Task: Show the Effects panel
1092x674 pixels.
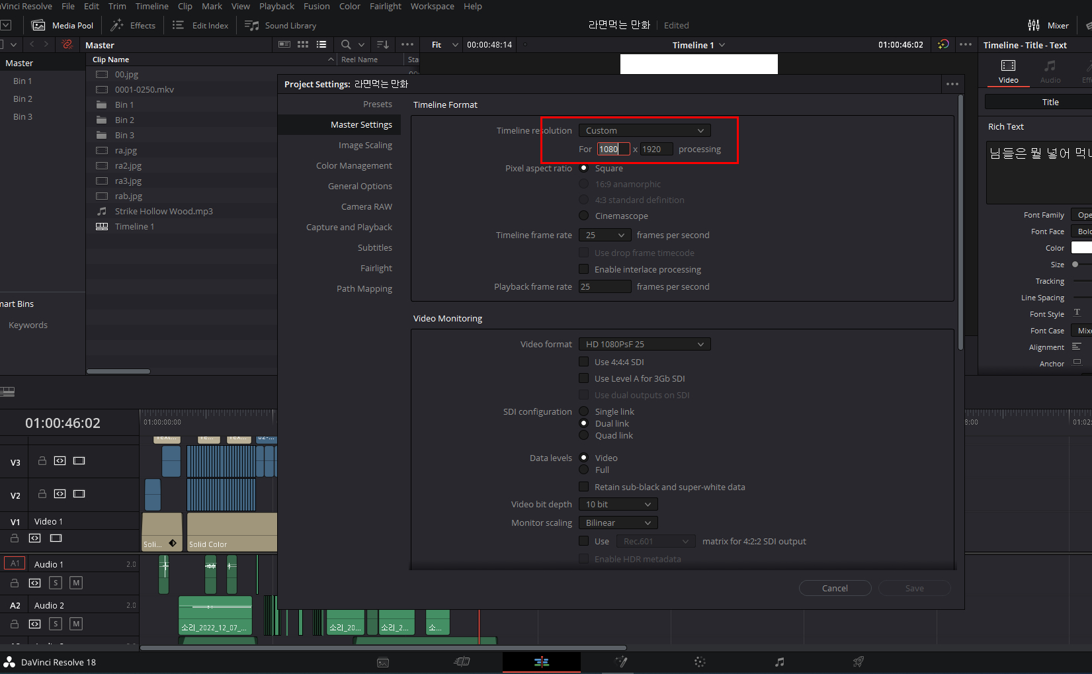Action: 133,25
